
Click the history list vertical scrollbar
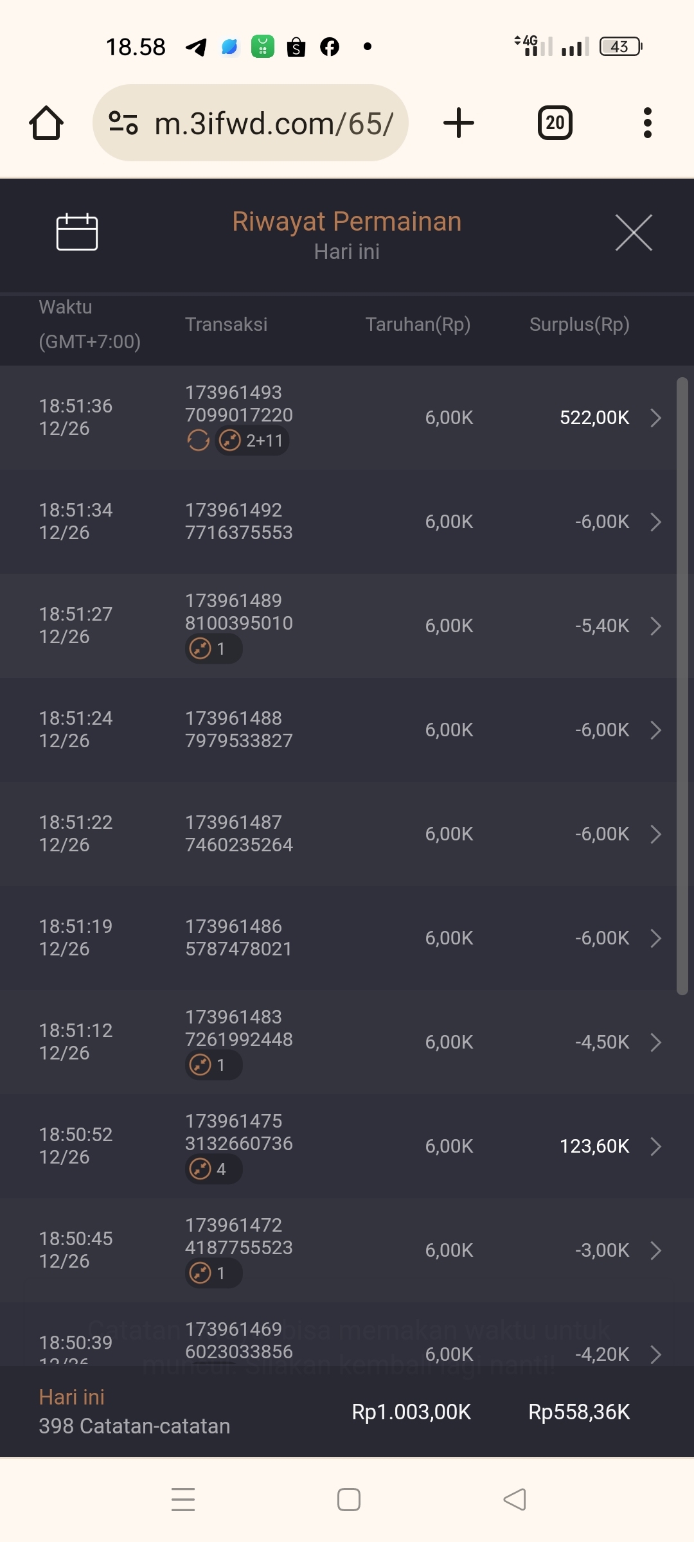682,686
